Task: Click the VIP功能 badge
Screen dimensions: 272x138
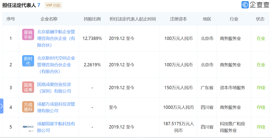Action: (53, 5)
